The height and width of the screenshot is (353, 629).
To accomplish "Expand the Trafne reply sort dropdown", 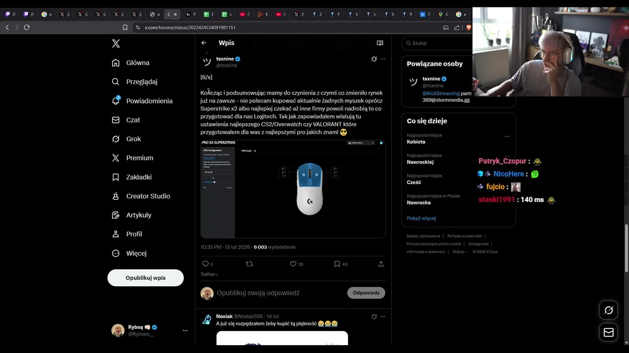I will click(209, 275).
